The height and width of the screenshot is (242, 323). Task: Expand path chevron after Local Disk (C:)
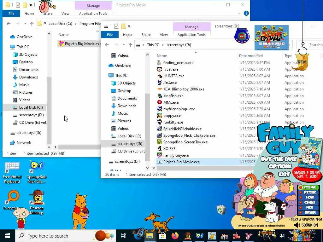(x=76, y=24)
